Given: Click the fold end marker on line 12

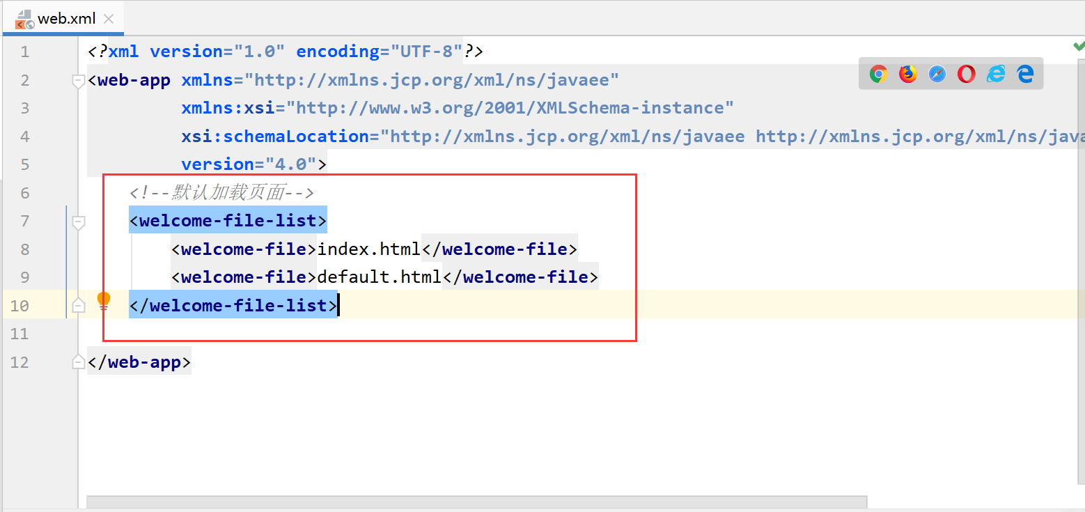Looking at the screenshot, I should [79, 362].
